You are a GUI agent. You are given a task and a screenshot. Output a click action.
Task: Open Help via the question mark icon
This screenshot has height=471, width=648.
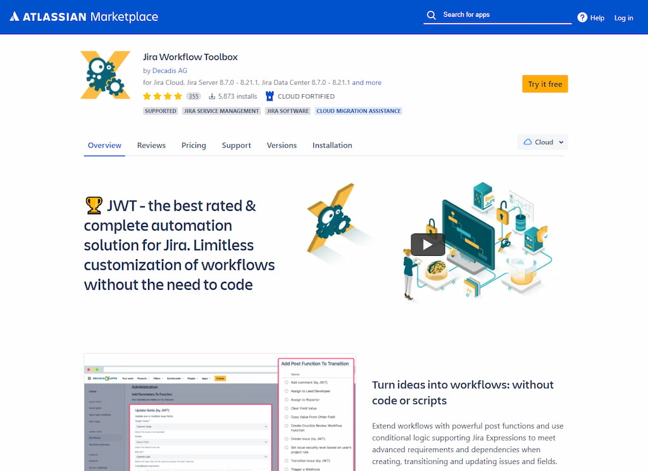click(x=582, y=18)
